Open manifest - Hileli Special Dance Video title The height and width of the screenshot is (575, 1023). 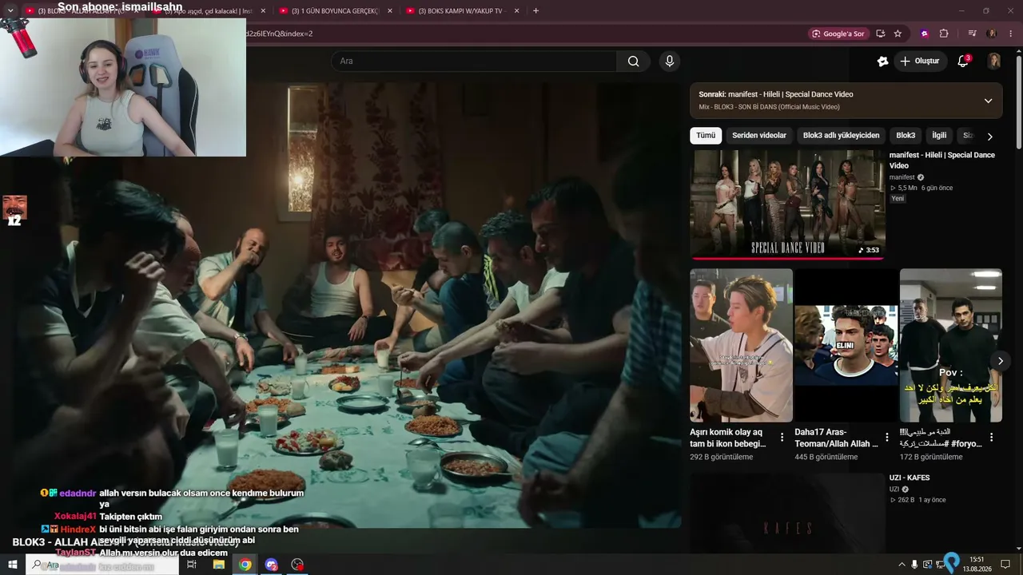[x=941, y=161]
